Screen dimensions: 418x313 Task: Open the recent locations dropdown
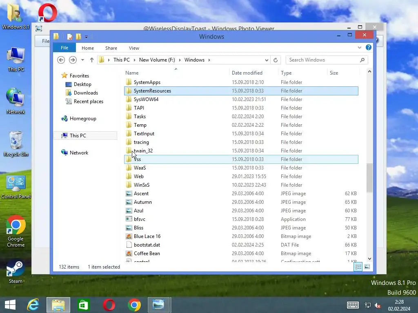[82, 60]
